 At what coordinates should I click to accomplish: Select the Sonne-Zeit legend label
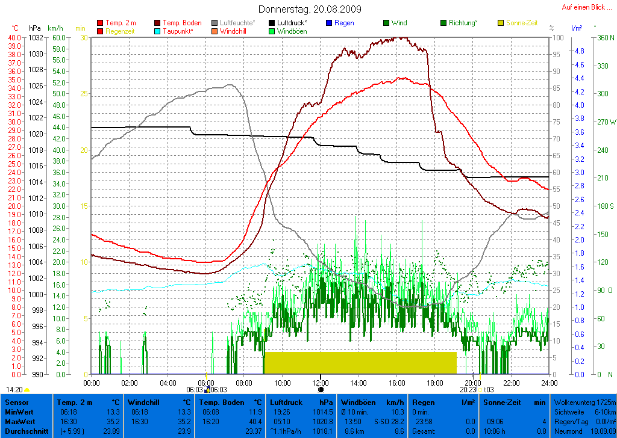point(525,23)
